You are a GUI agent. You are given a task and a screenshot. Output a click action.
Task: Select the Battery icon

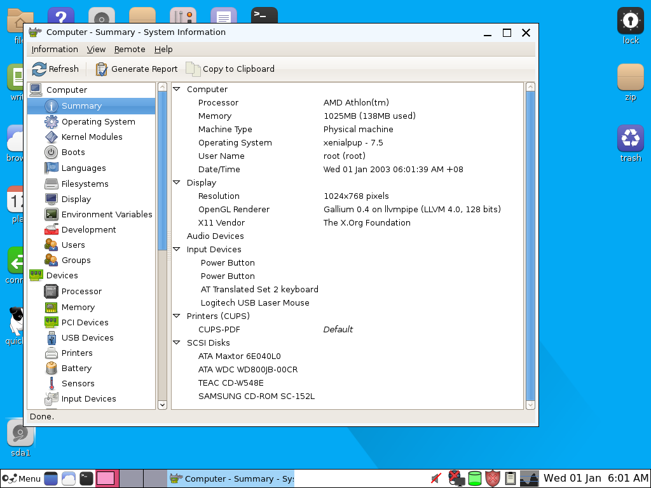click(x=51, y=368)
